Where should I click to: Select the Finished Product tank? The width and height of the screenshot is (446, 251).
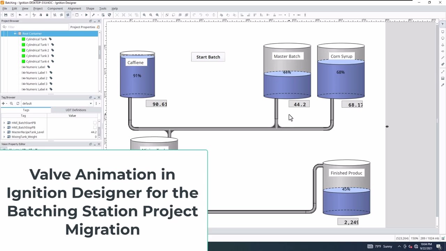[346, 188]
